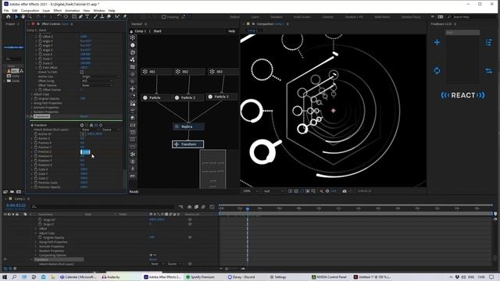Expand Compositing Options in timeline

point(36,255)
